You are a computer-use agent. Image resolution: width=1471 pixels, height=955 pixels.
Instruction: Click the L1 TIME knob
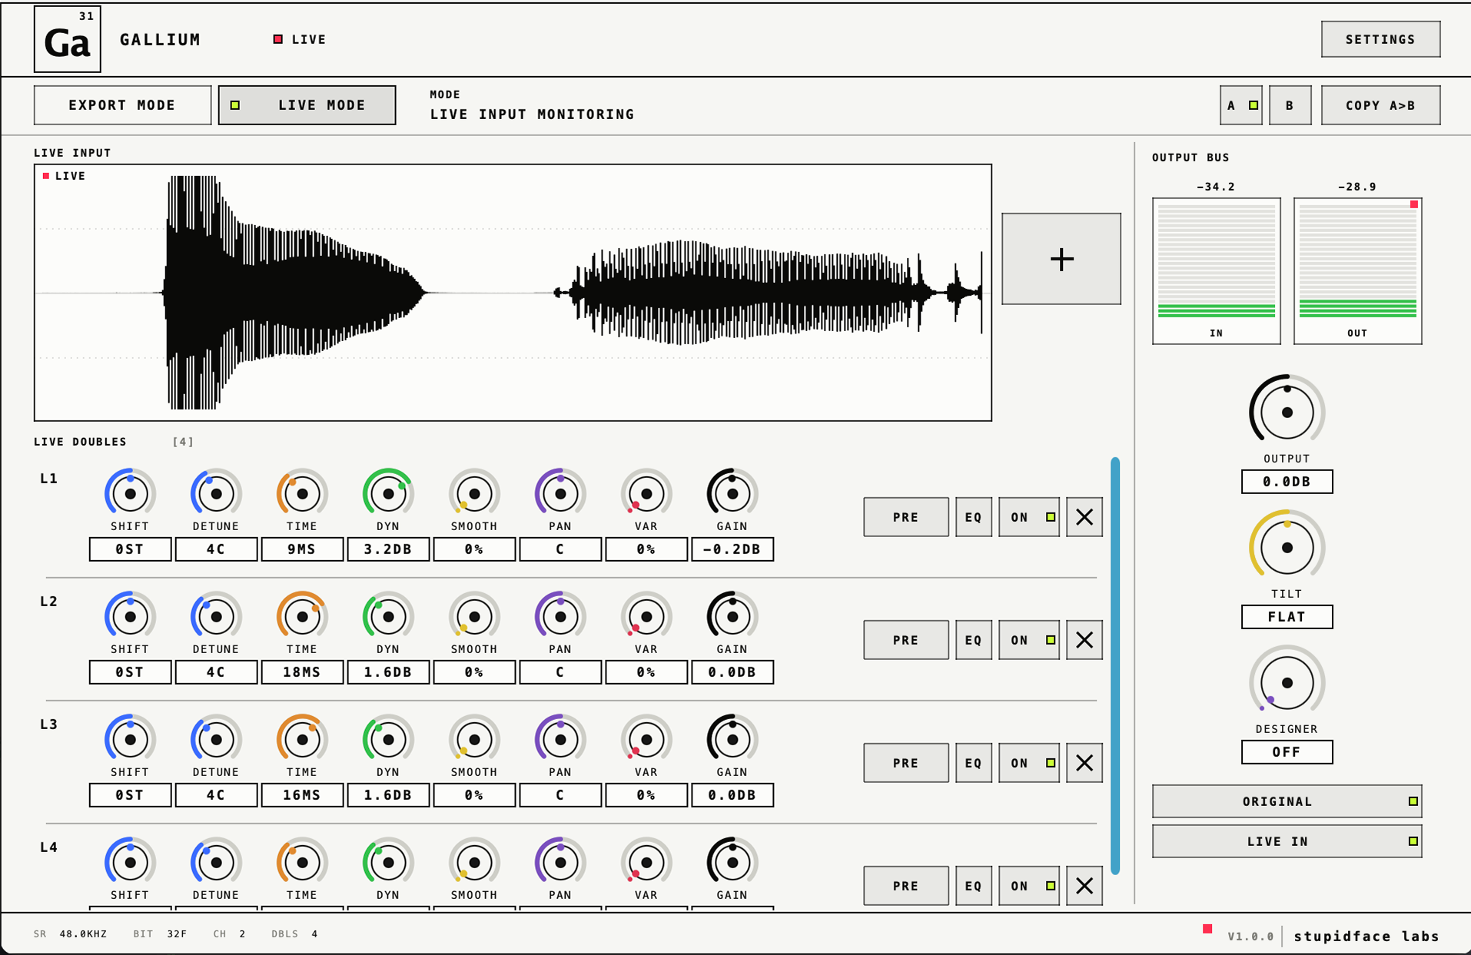pos(302,493)
